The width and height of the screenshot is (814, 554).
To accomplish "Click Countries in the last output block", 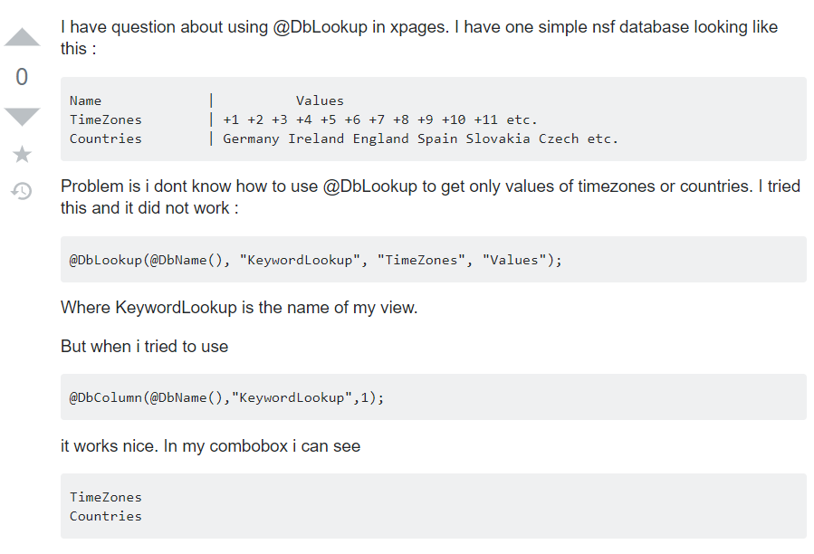I will coord(106,516).
